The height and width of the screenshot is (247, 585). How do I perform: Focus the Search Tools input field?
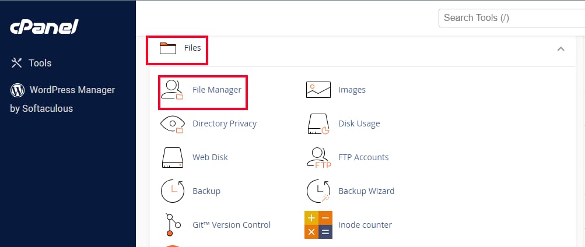[x=510, y=17]
